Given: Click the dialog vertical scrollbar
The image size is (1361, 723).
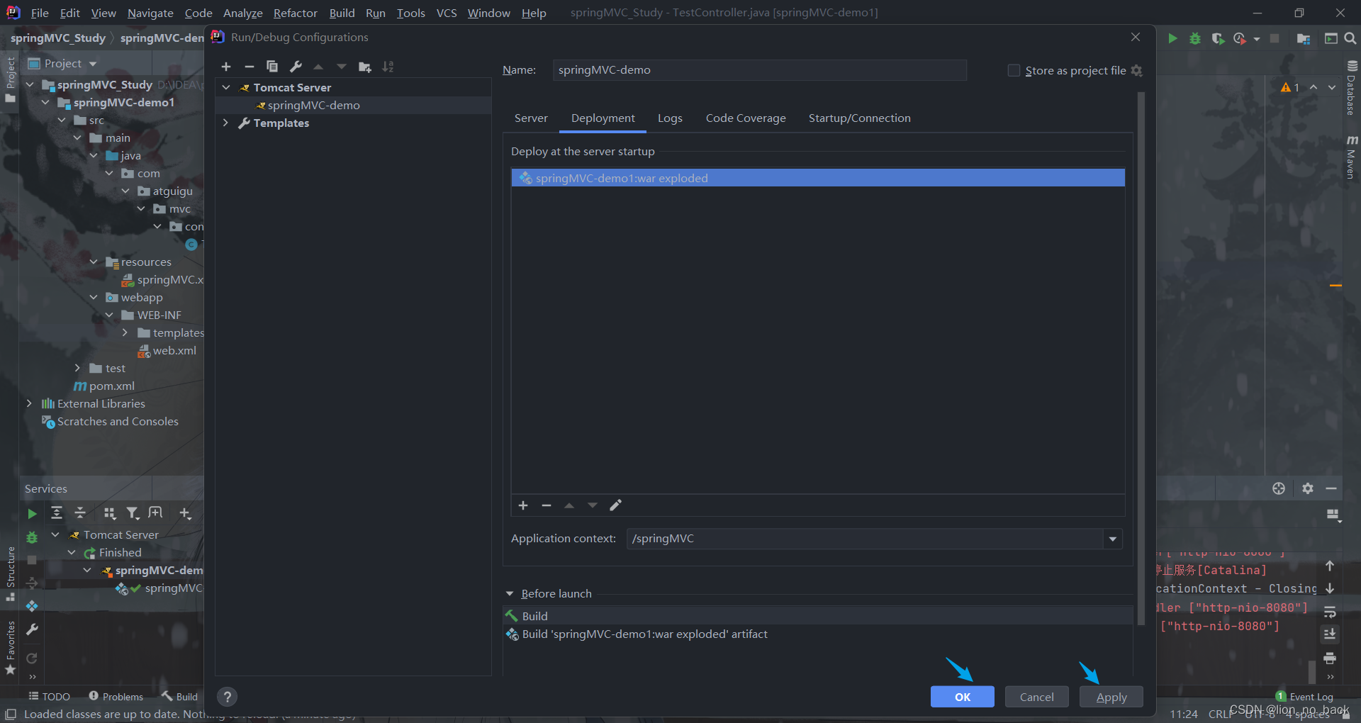Looking at the screenshot, I should pos(1141,358).
